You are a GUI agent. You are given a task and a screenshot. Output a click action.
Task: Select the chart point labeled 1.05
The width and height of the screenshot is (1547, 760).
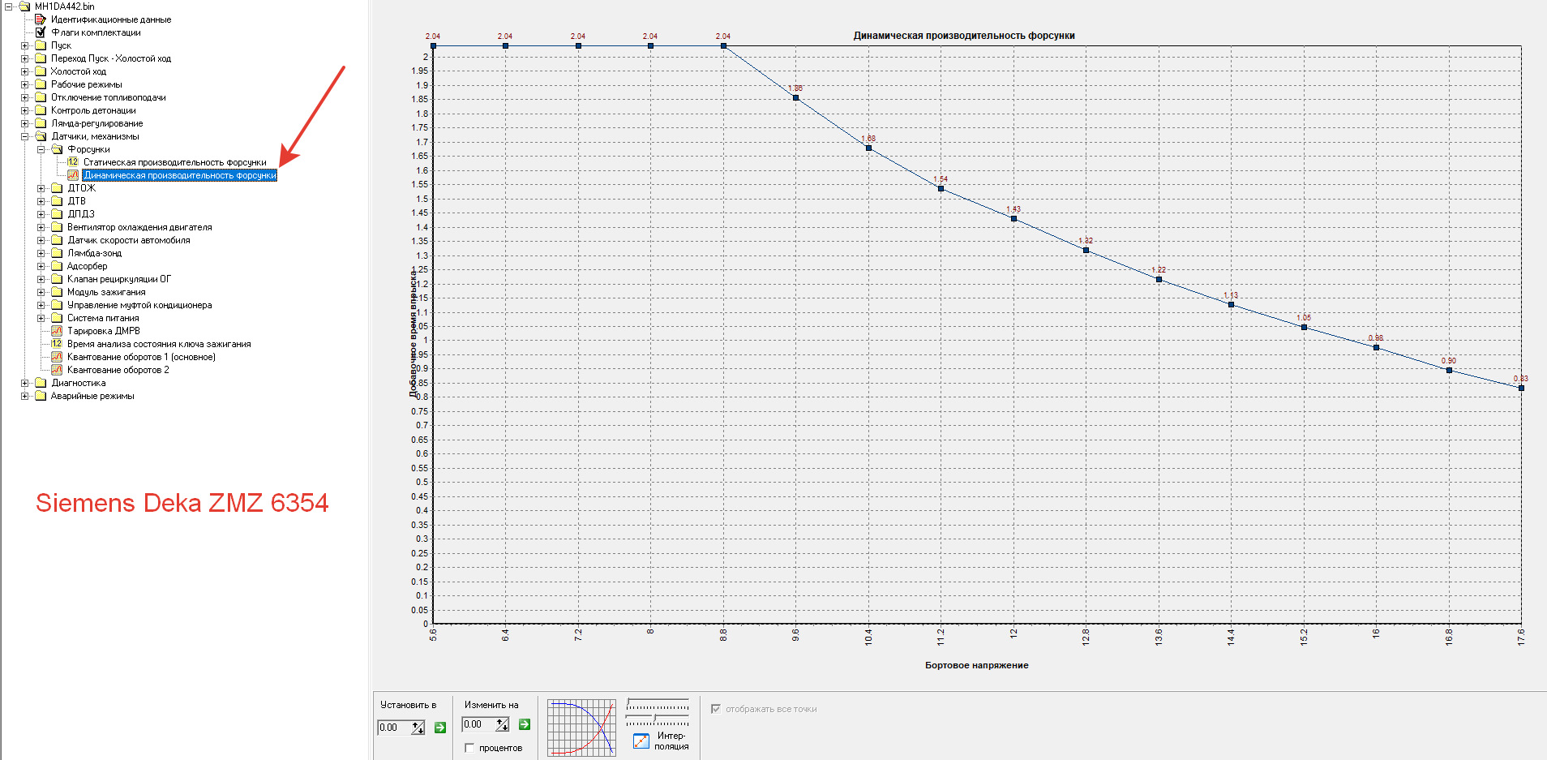click(x=1304, y=328)
